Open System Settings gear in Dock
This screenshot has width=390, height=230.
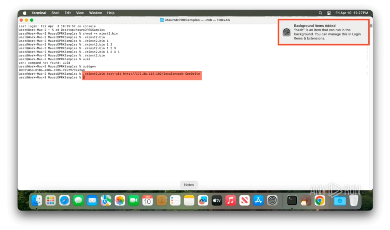pyautogui.click(x=272, y=200)
